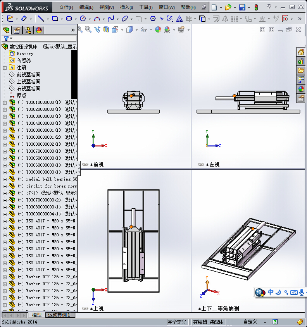This screenshot has width=307, height=327.
Task: Open the Save dropdown arrow
Action: (249, 8)
